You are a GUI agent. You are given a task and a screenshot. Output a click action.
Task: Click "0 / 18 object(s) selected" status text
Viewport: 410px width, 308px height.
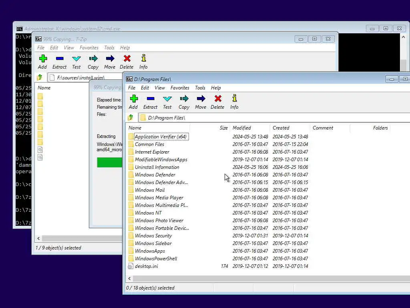pyautogui.click(x=150, y=288)
